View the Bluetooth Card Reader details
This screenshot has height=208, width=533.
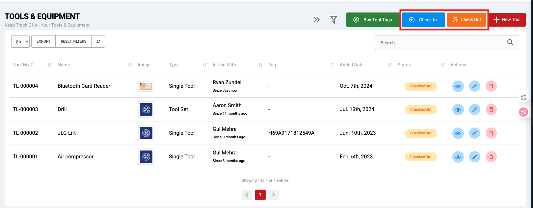point(458,86)
